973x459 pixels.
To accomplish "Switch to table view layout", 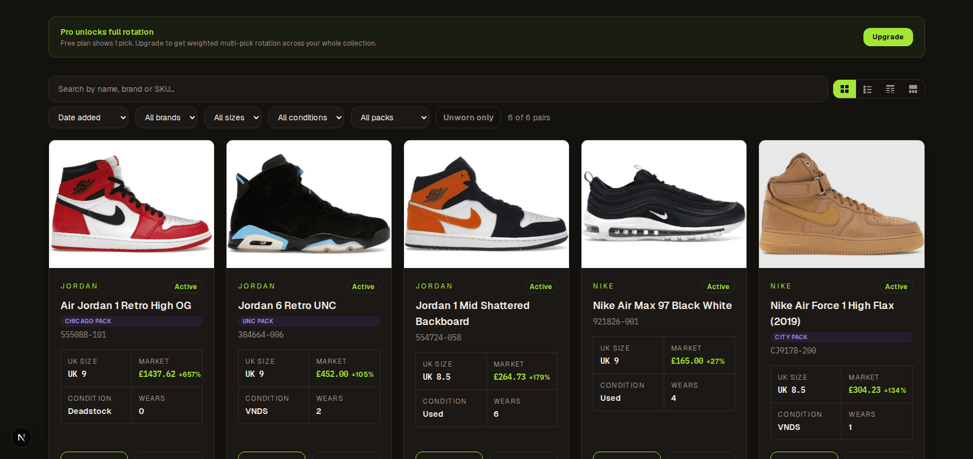I will [x=890, y=89].
